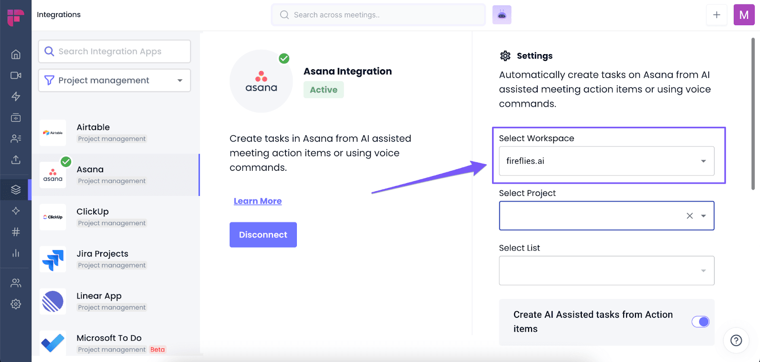
Task: Click the Search Integration Apps field
Action: pyautogui.click(x=114, y=51)
